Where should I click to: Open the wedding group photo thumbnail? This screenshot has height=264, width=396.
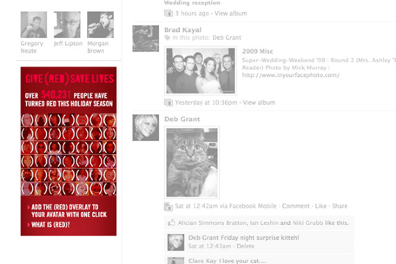click(200, 71)
